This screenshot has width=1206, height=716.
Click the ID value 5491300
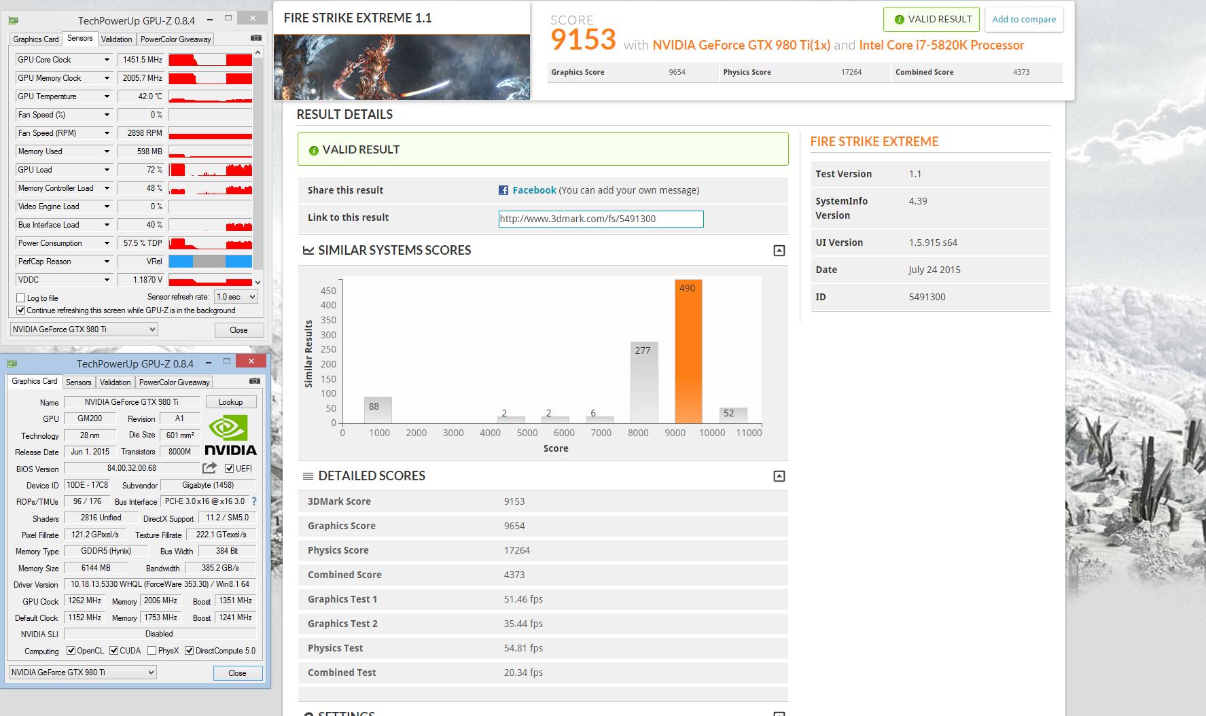click(x=927, y=297)
